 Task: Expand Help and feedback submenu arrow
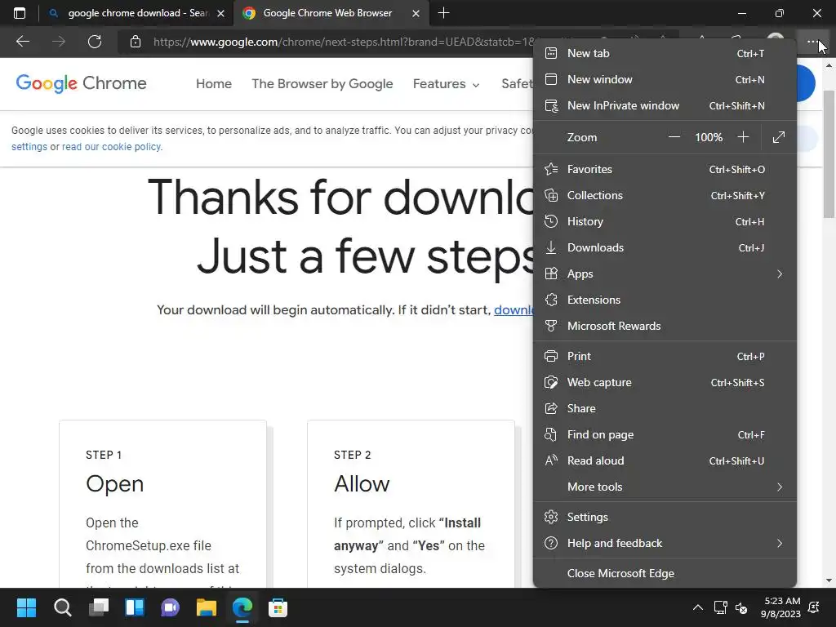point(780,543)
